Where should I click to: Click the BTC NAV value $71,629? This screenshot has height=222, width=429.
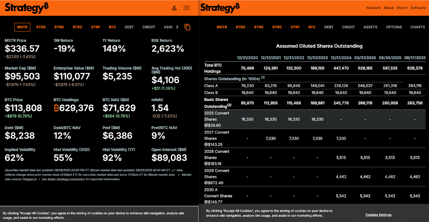pos(119,108)
